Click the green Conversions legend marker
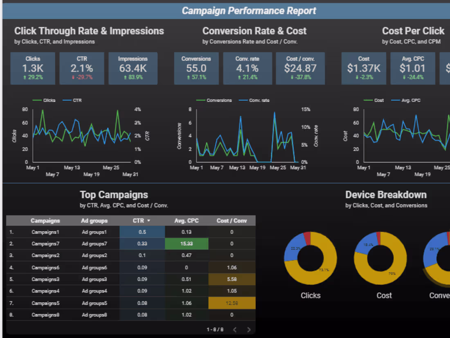 pos(201,100)
